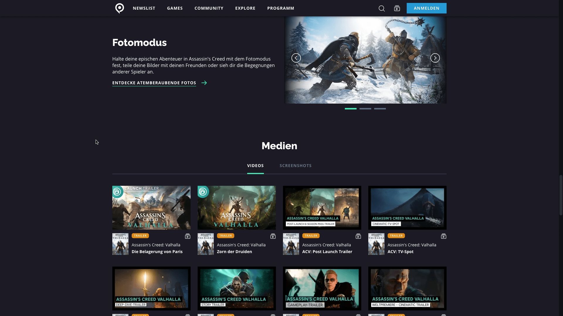The image size is (563, 316).
Task: Click Assassin's Creed: Valhalla above Zorn der Druiden
Action: pos(241,245)
